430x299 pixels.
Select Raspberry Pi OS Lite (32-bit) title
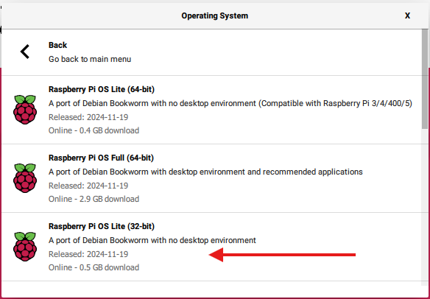102,226
